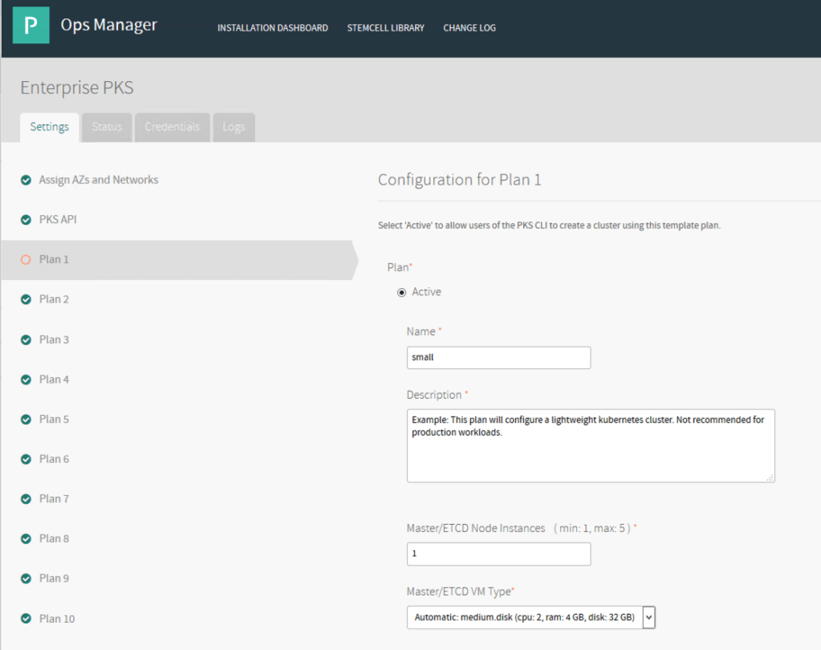Open the Change Log page
The image size is (821, 650).
469,28
